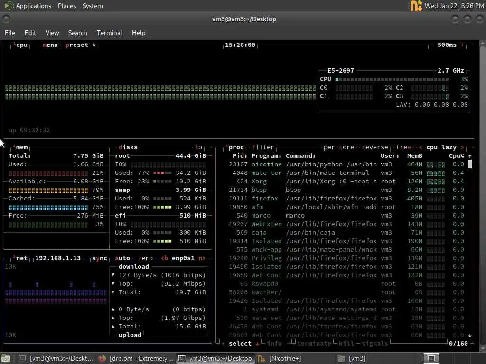Viewport: 486px width, 364px height.
Task: Select the mate-ter process row
Action: tap(346, 173)
